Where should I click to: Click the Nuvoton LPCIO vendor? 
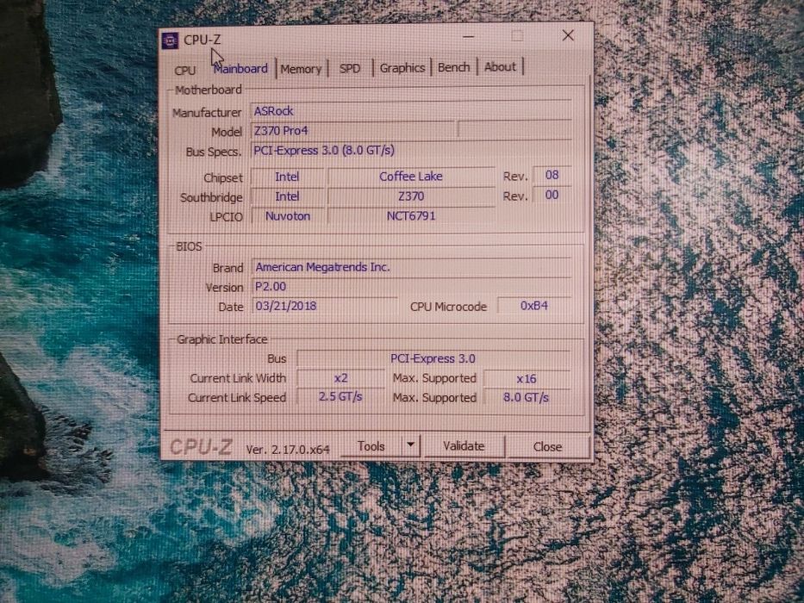[288, 216]
